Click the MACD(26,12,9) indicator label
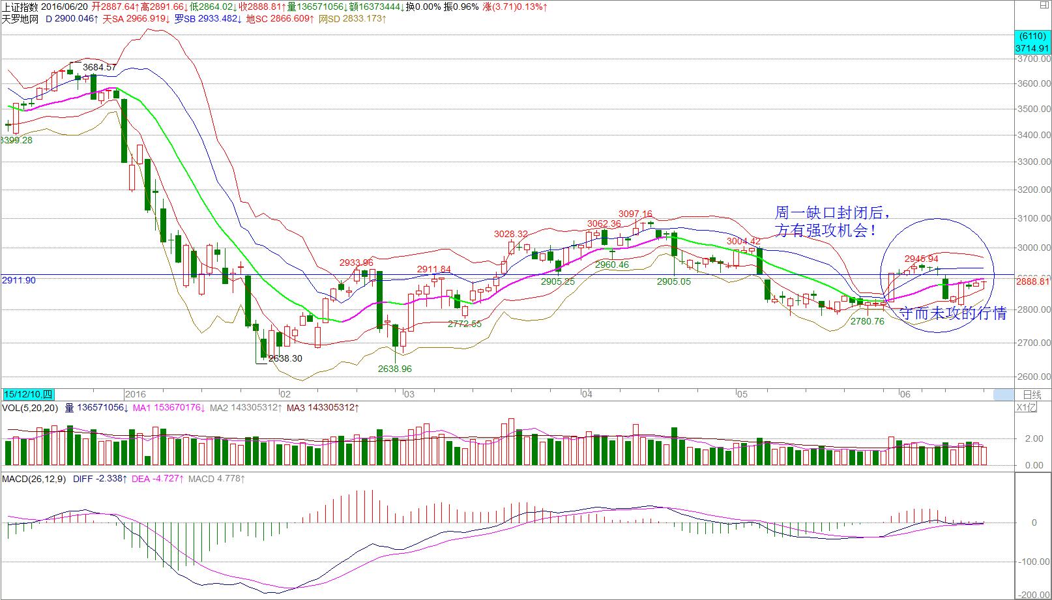The image size is (1052, 600). coord(34,479)
